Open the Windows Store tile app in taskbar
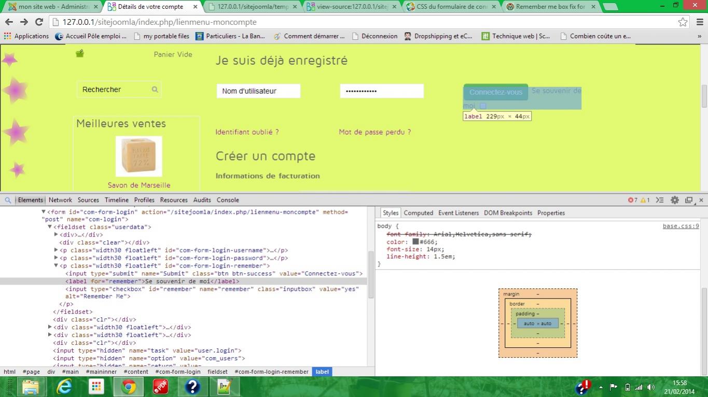 tap(96, 387)
